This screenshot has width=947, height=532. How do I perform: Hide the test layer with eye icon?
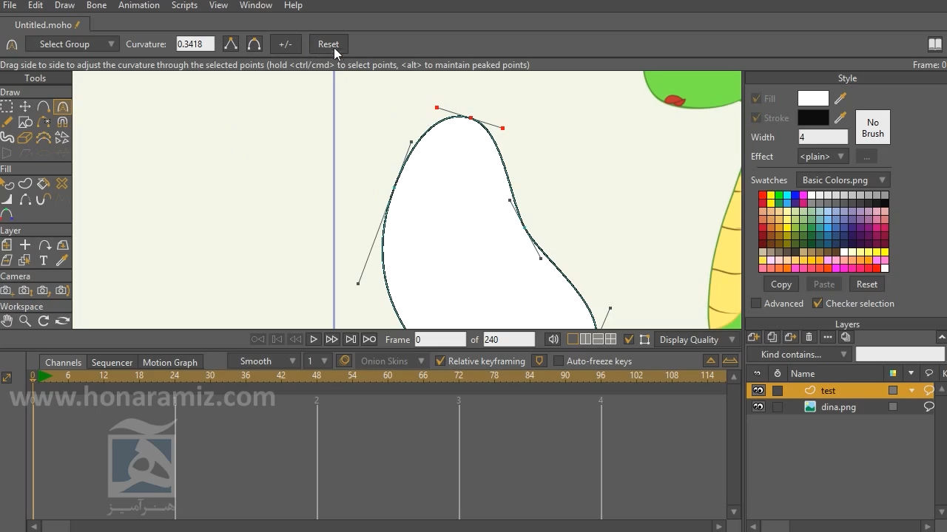758,390
